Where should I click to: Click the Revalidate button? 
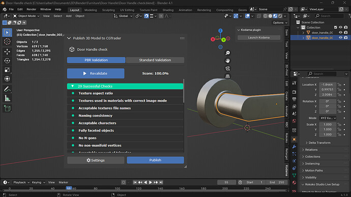[96, 73]
